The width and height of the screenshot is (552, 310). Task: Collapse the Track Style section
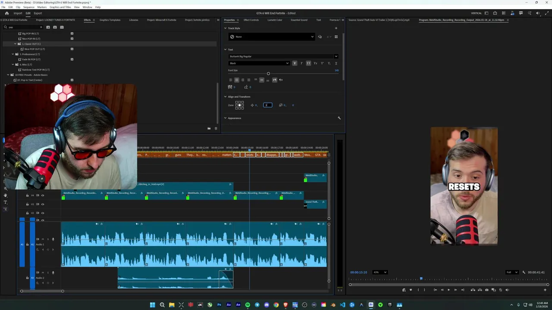pos(225,28)
